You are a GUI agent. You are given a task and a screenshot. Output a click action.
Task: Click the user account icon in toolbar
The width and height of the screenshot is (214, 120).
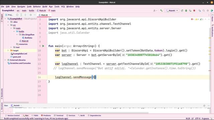[155, 10]
